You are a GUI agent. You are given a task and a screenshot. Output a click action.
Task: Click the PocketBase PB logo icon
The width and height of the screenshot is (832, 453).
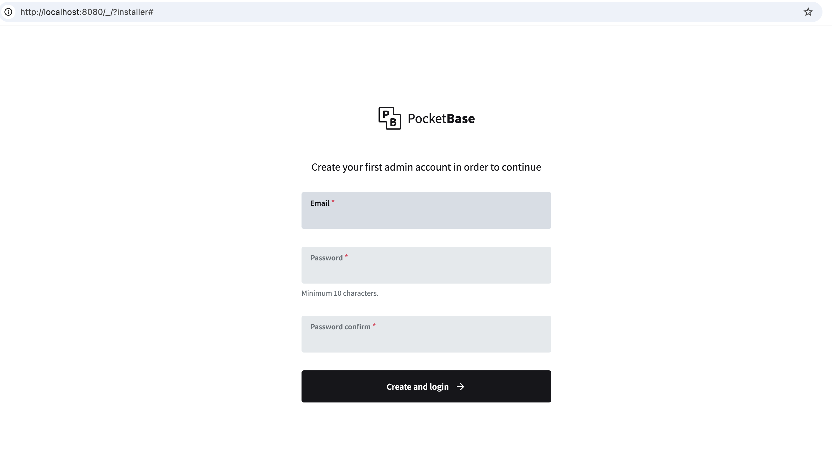click(390, 118)
